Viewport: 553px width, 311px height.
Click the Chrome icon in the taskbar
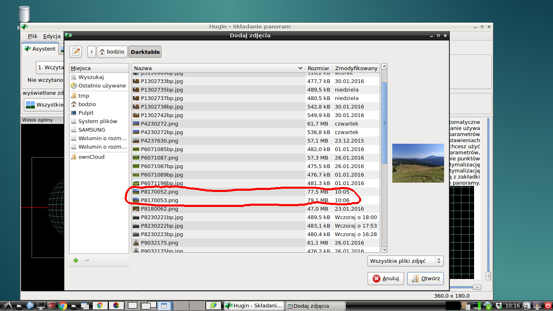pyautogui.click(x=63, y=306)
